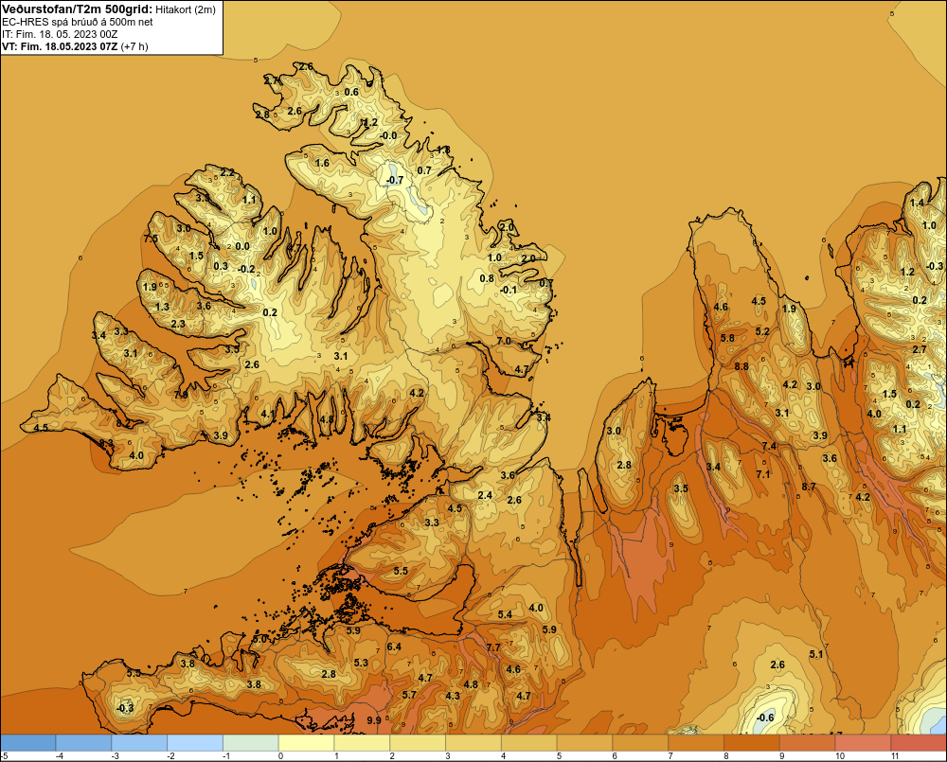Image resolution: width=947 pixels, height=762 pixels.
Task: Click the 'IT: Fim. 18. 05. 2023 00Z' line
Action: click(60, 34)
